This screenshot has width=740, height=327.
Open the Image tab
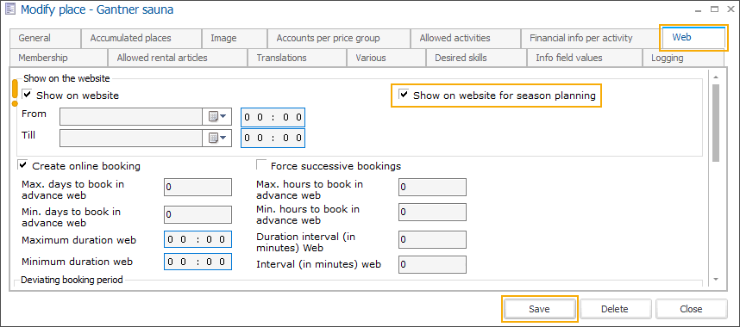(x=234, y=38)
